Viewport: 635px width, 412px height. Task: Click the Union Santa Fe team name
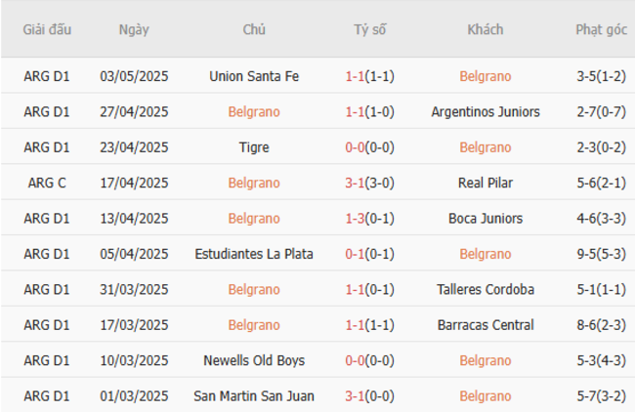(x=254, y=76)
